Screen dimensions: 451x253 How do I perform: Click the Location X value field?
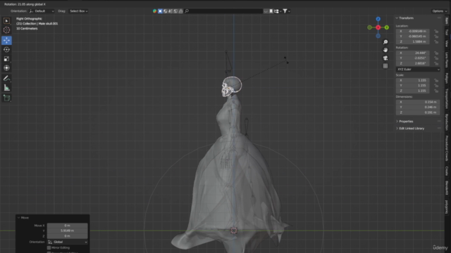(x=412, y=31)
